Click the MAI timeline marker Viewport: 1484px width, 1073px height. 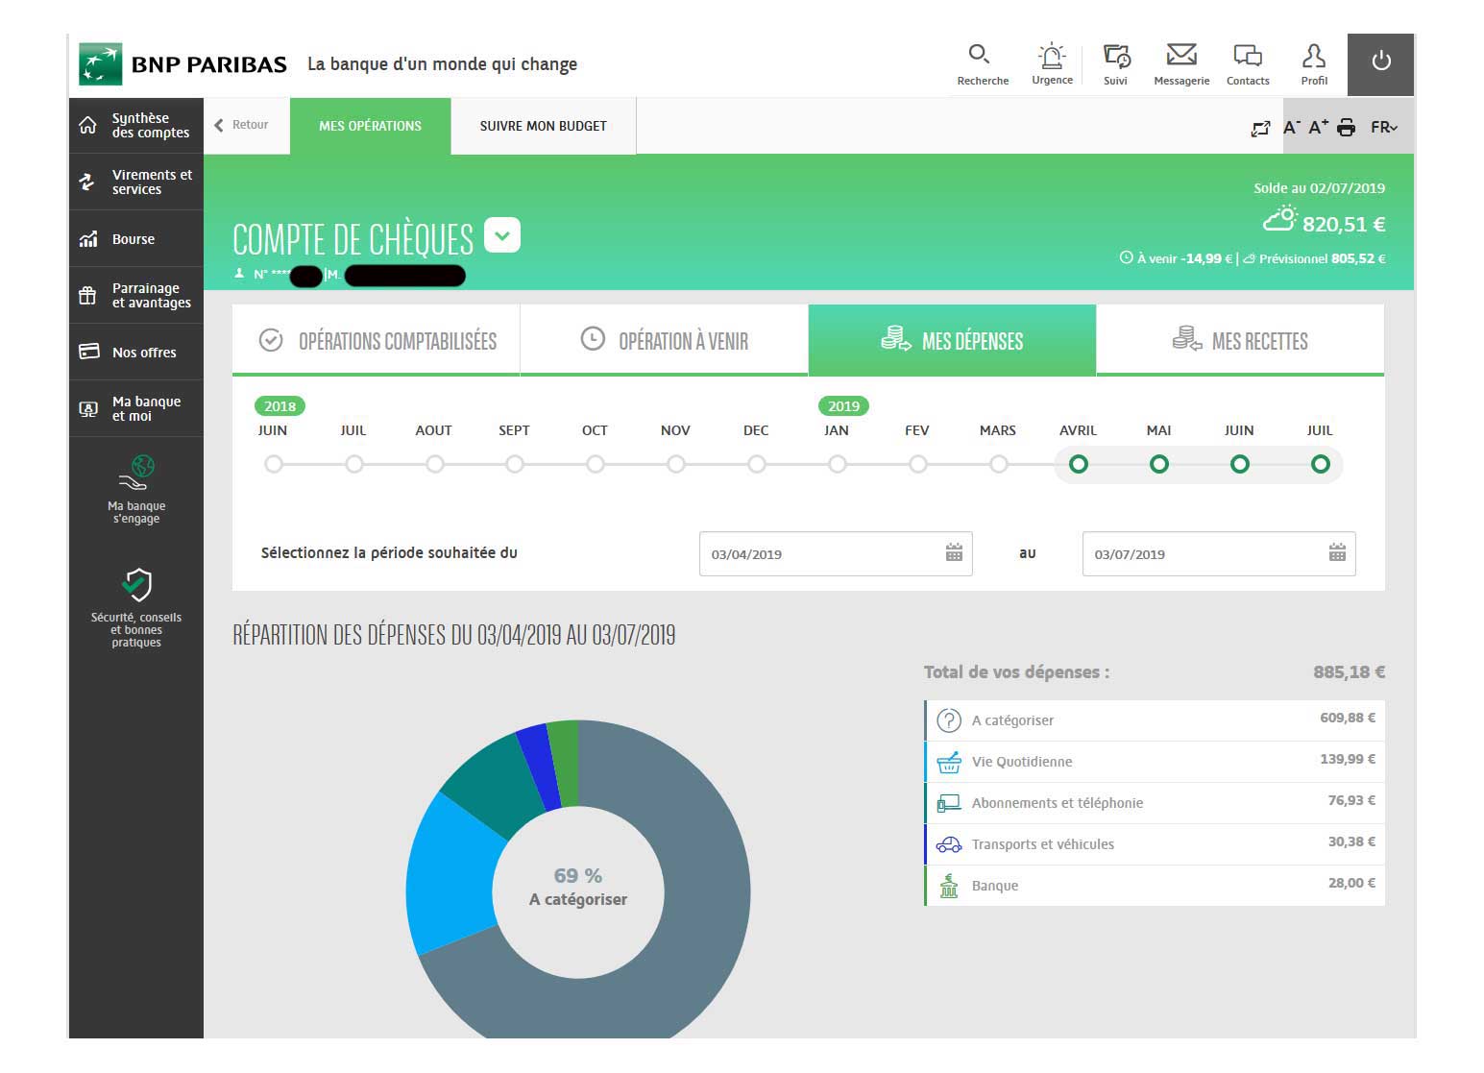tap(1159, 464)
